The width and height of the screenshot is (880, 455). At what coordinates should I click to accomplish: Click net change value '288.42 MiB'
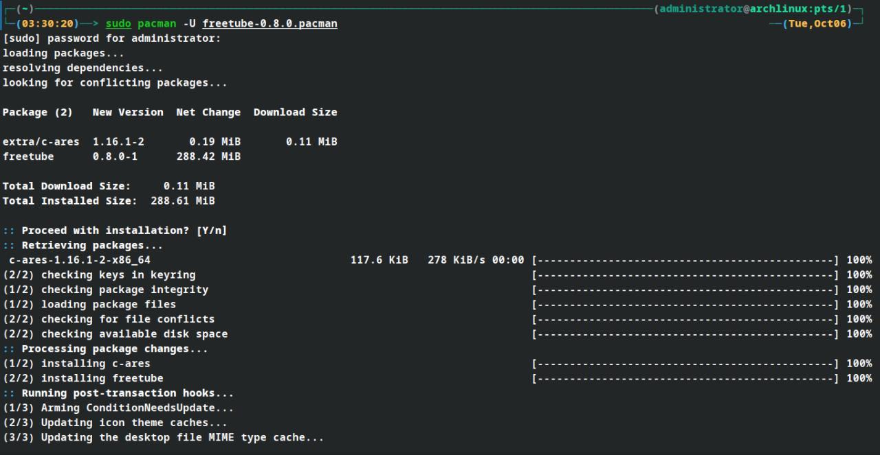pyautogui.click(x=208, y=156)
